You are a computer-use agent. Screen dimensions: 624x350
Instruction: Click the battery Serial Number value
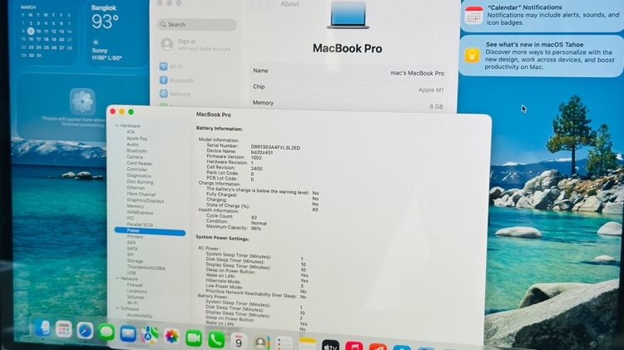(x=275, y=147)
